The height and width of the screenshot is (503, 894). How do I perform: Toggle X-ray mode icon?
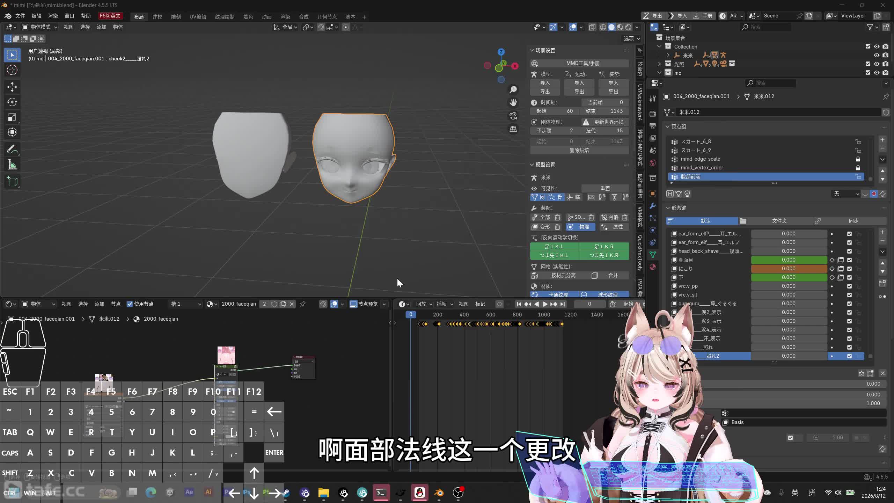click(x=592, y=27)
